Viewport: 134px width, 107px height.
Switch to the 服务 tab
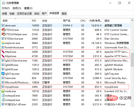(x=64, y=14)
